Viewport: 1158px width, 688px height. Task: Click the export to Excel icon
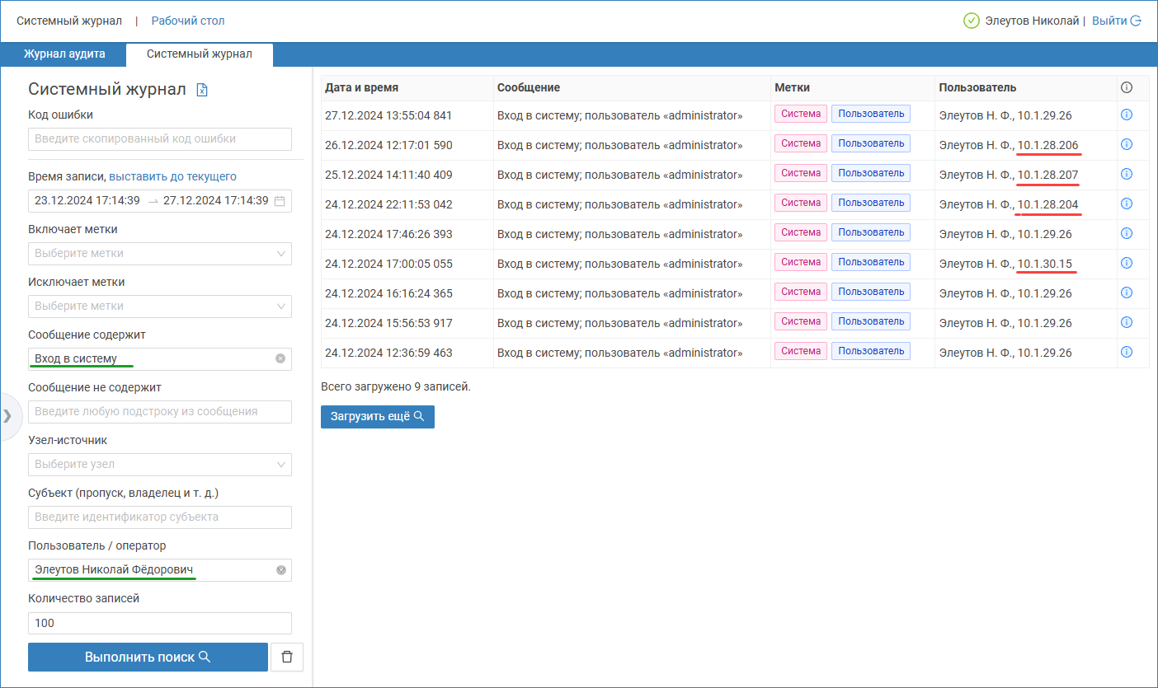(x=202, y=90)
